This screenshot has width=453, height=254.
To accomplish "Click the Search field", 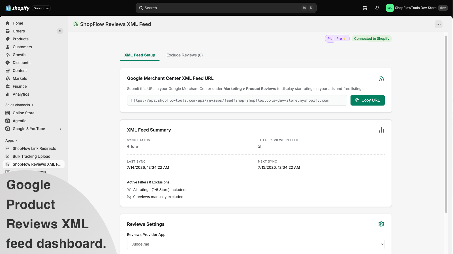I will (226, 8).
